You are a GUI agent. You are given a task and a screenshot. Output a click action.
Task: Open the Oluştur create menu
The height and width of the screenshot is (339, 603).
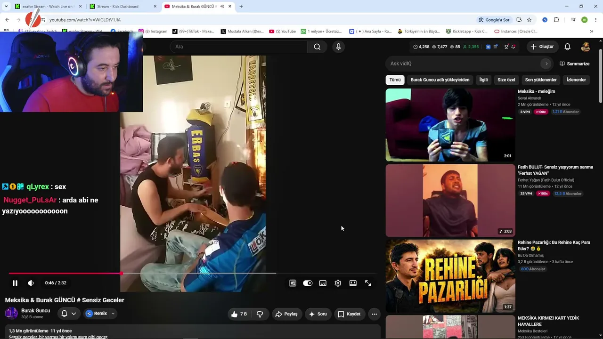pos(542,47)
